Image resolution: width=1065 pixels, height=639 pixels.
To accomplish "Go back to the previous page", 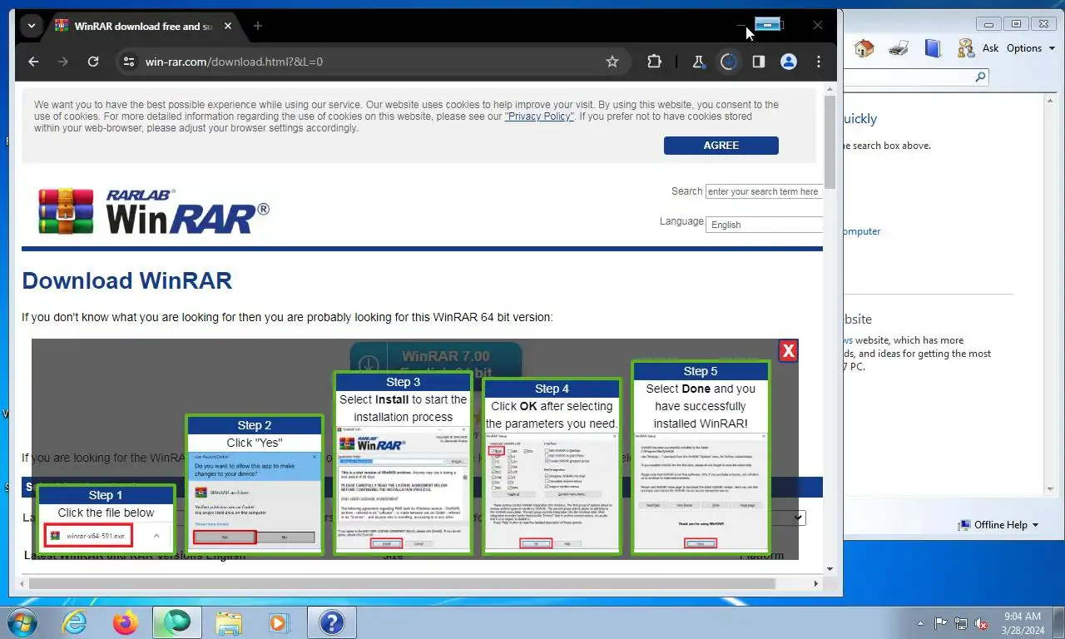I will coord(33,62).
